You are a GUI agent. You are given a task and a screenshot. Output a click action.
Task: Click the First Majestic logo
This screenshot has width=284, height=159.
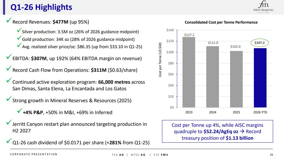263,7
